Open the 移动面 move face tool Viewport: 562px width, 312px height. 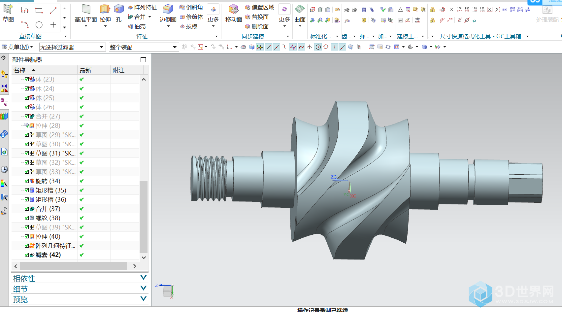(234, 14)
